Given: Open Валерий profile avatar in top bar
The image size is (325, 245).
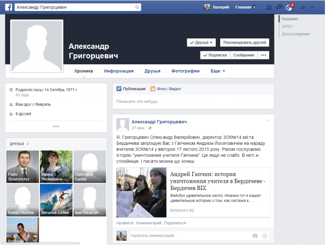Looking at the screenshot, I should coord(207,7).
